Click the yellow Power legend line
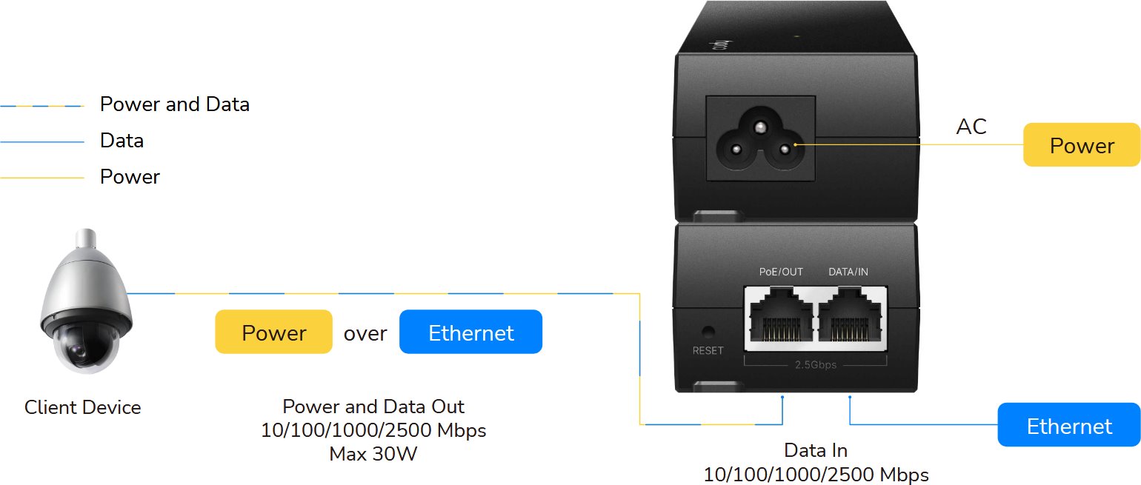The image size is (1141, 485). click(42, 178)
